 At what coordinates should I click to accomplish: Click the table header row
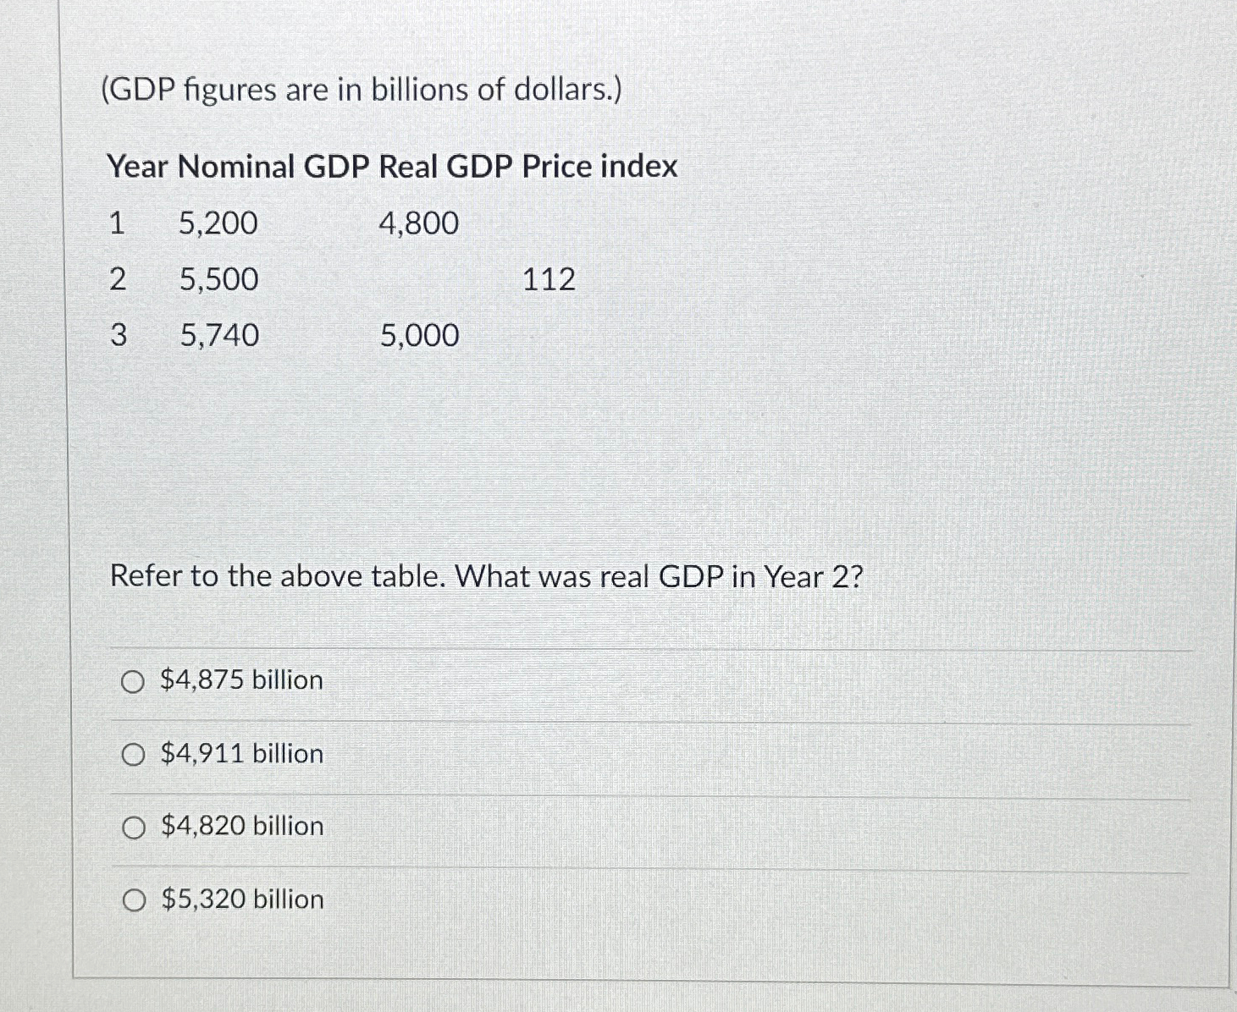pyautogui.click(x=391, y=167)
